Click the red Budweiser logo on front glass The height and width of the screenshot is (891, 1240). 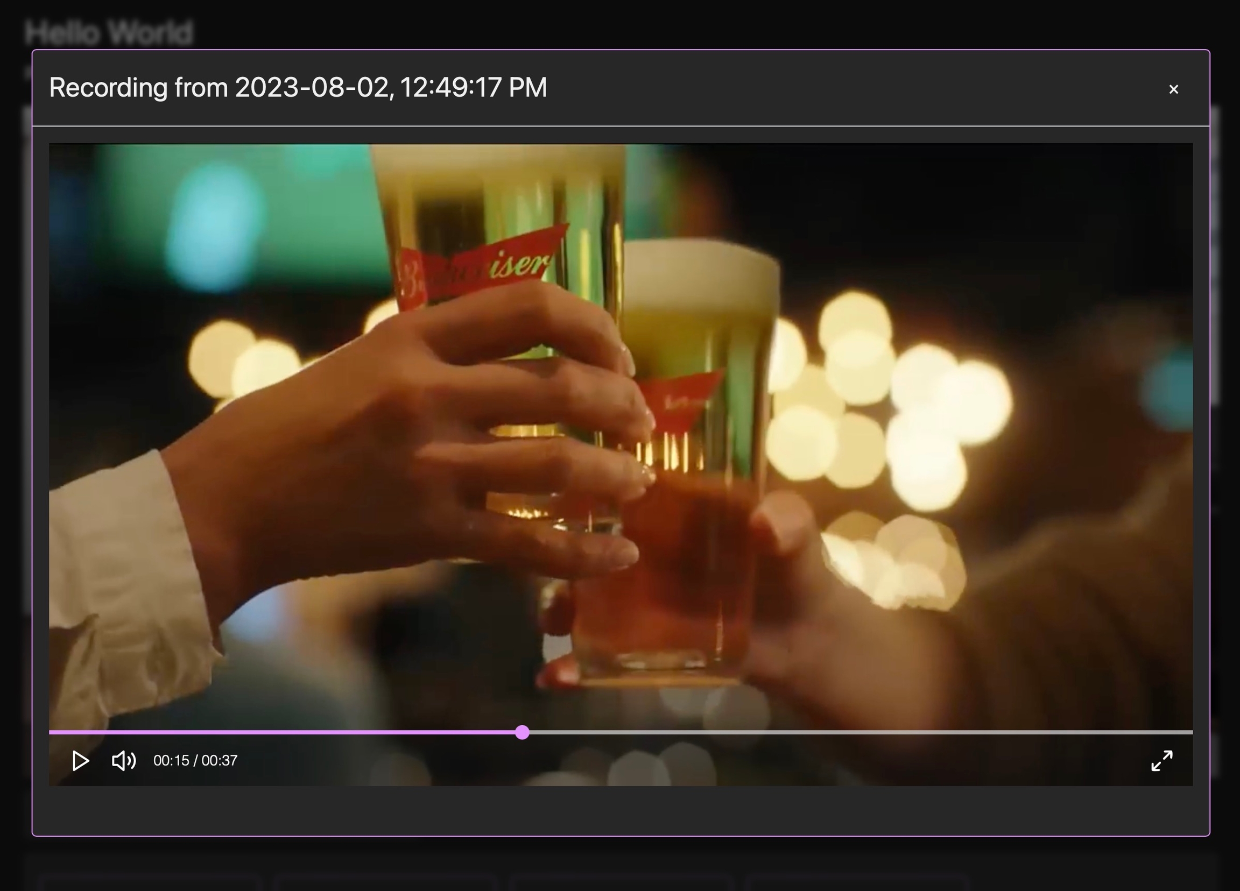click(481, 268)
